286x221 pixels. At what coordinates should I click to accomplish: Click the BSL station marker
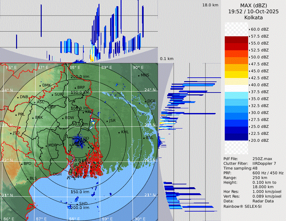[x=144, y=138]
